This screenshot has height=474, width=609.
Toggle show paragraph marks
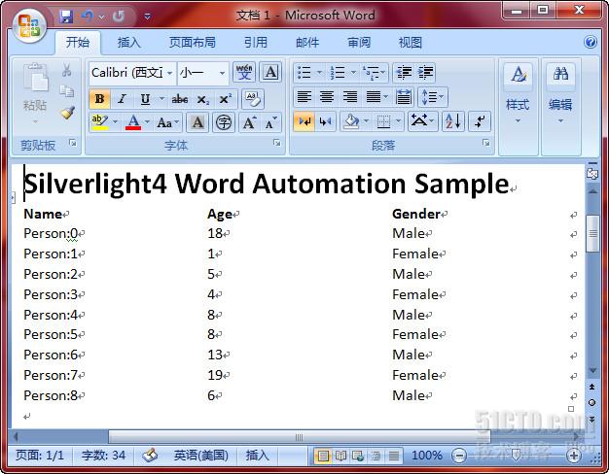480,121
